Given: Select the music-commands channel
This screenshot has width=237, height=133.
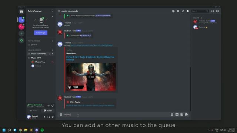Looking at the screenshot, I should coord(39,54).
